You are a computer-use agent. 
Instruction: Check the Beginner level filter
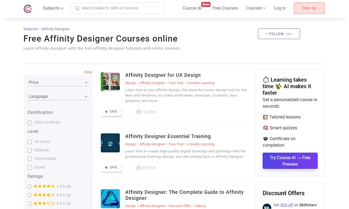pyautogui.click(x=30, y=150)
